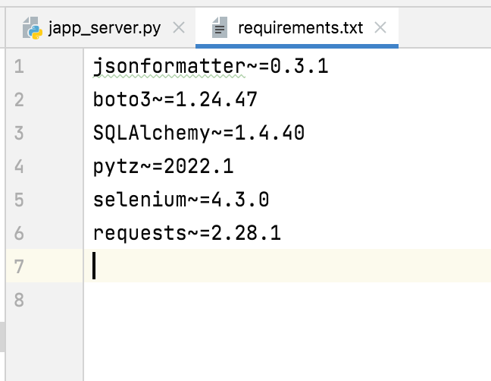Viewport: 491px width, 381px height.
Task: Close the japp_server.py tab
Action: pyautogui.click(x=179, y=28)
